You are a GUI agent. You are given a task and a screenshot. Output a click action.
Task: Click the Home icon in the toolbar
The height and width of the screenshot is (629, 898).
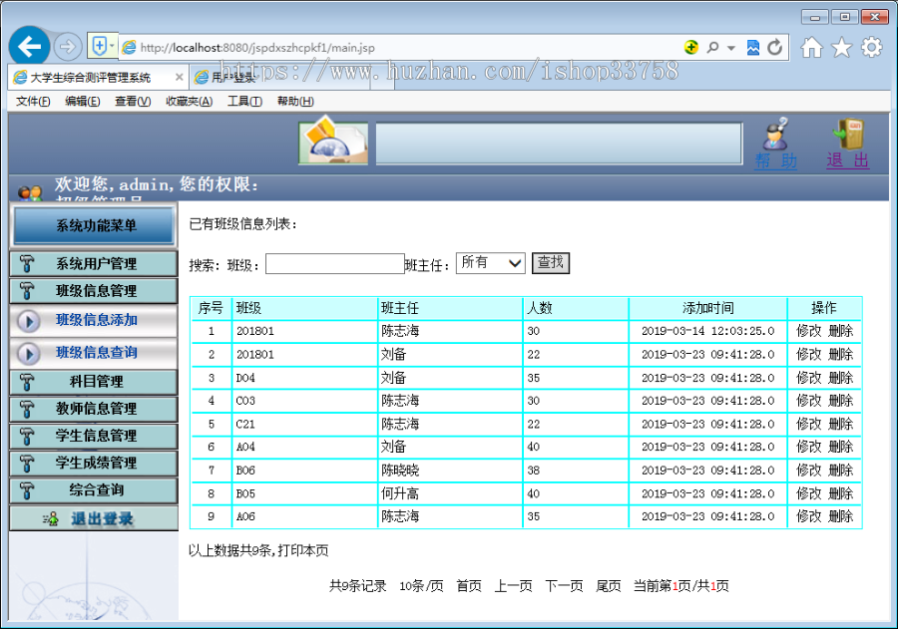(813, 46)
